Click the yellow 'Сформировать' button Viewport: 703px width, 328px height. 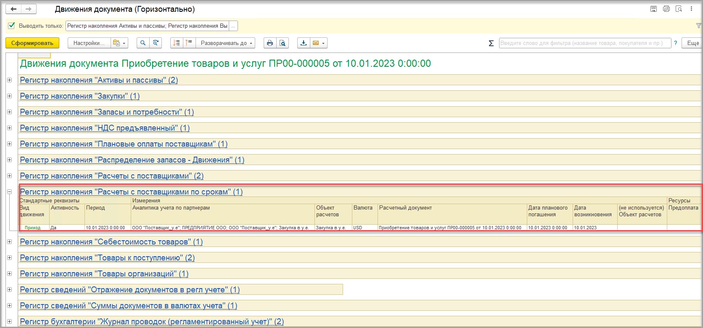[x=32, y=43]
